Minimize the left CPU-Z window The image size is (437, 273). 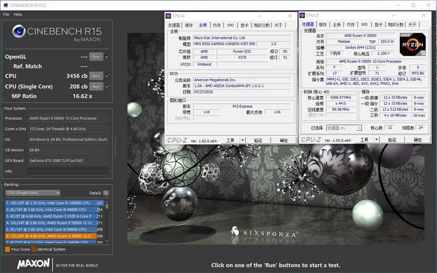pos(259,16)
